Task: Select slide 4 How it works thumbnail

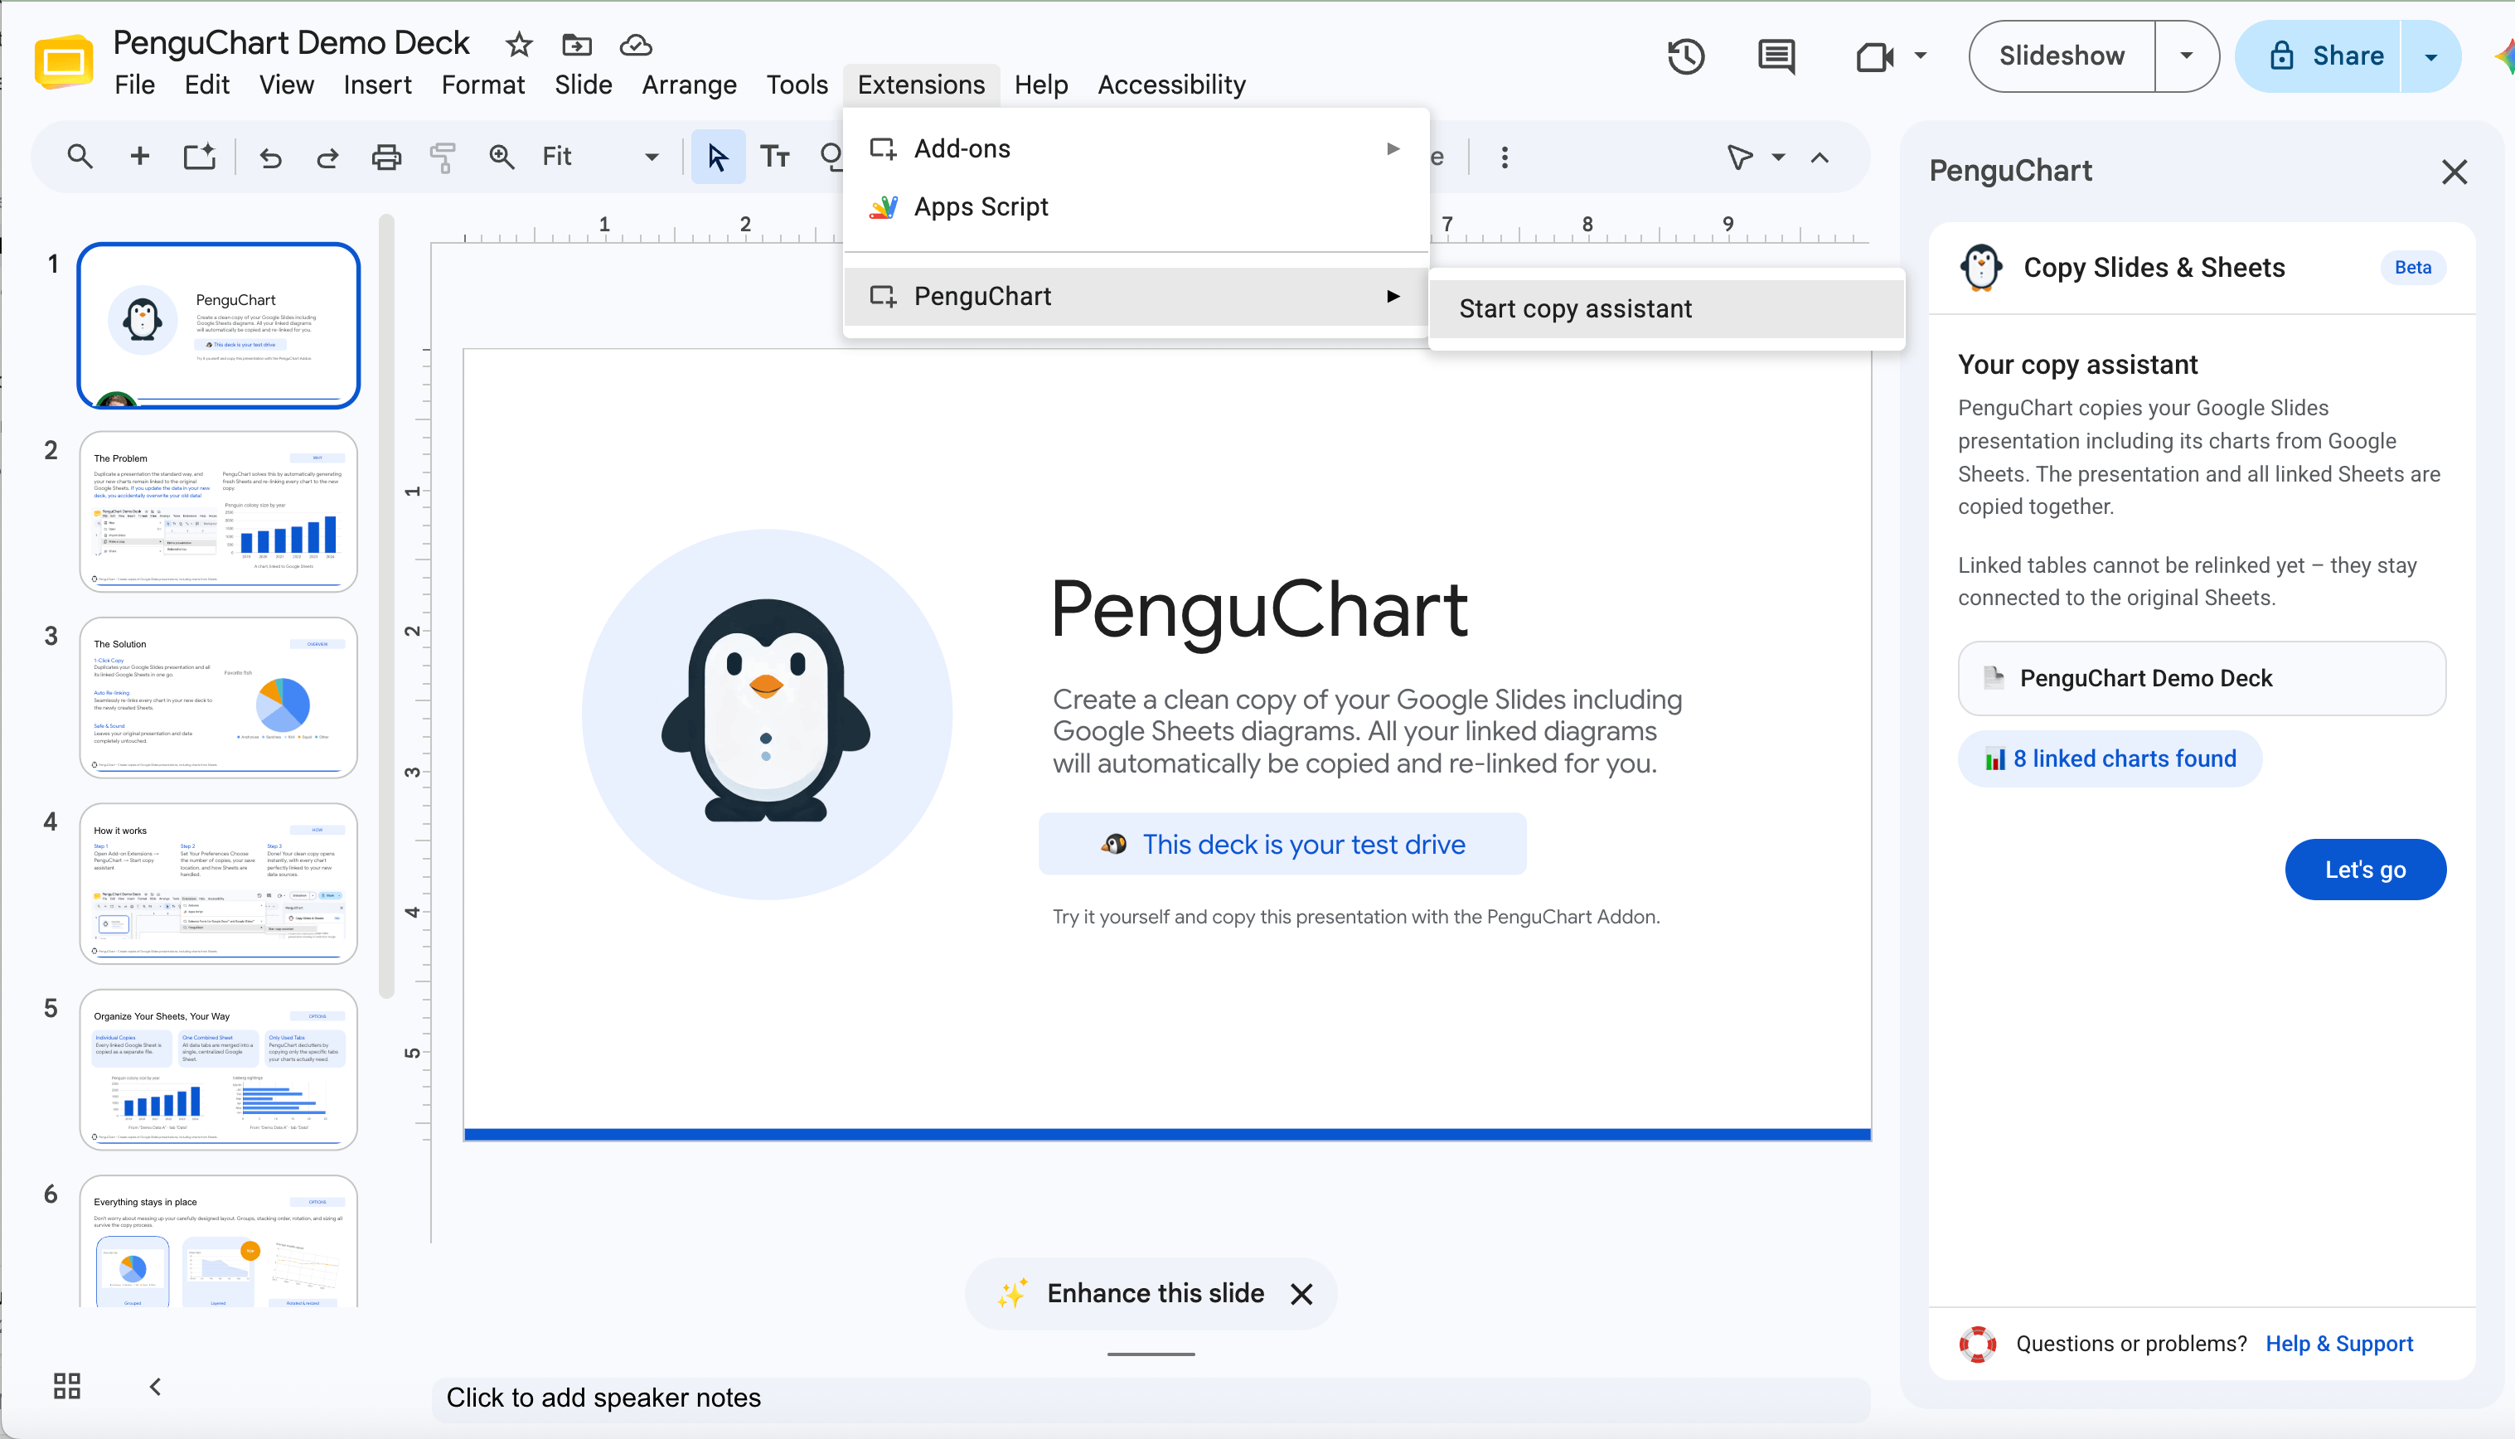Action: (x=218, y=884)
